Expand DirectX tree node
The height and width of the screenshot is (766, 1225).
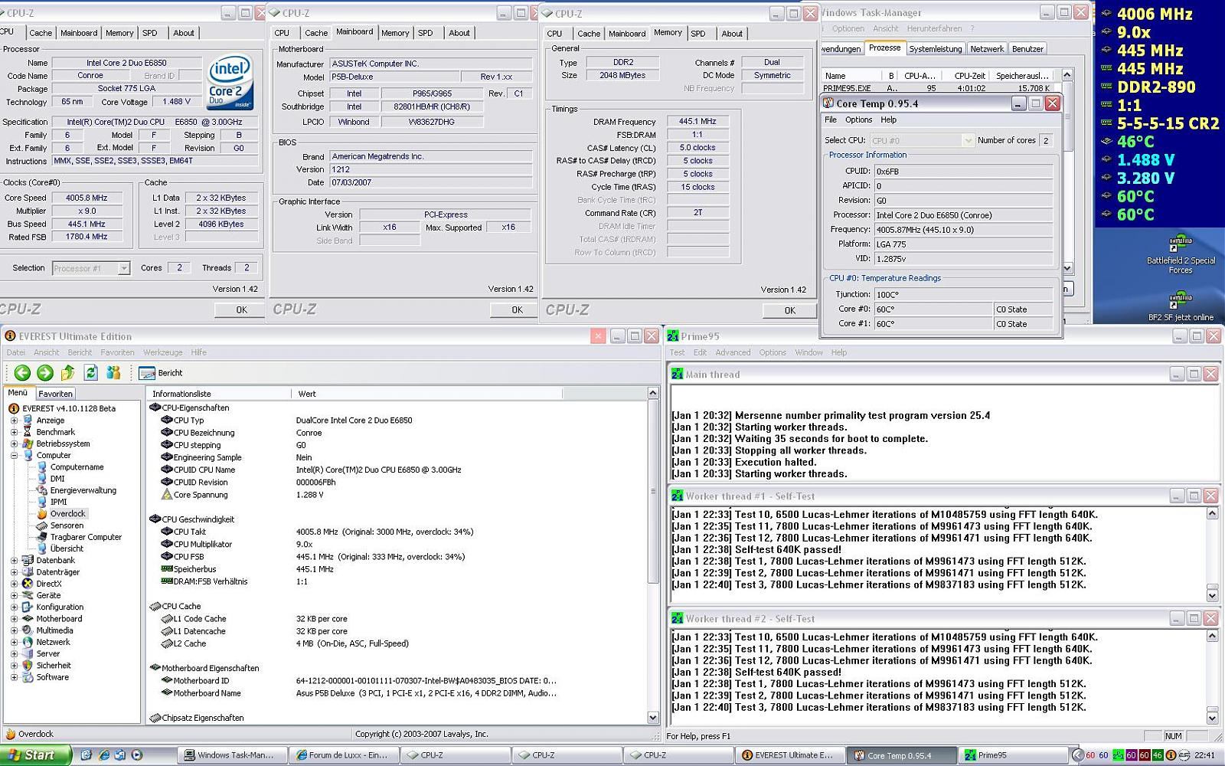(x=14, y=584)
